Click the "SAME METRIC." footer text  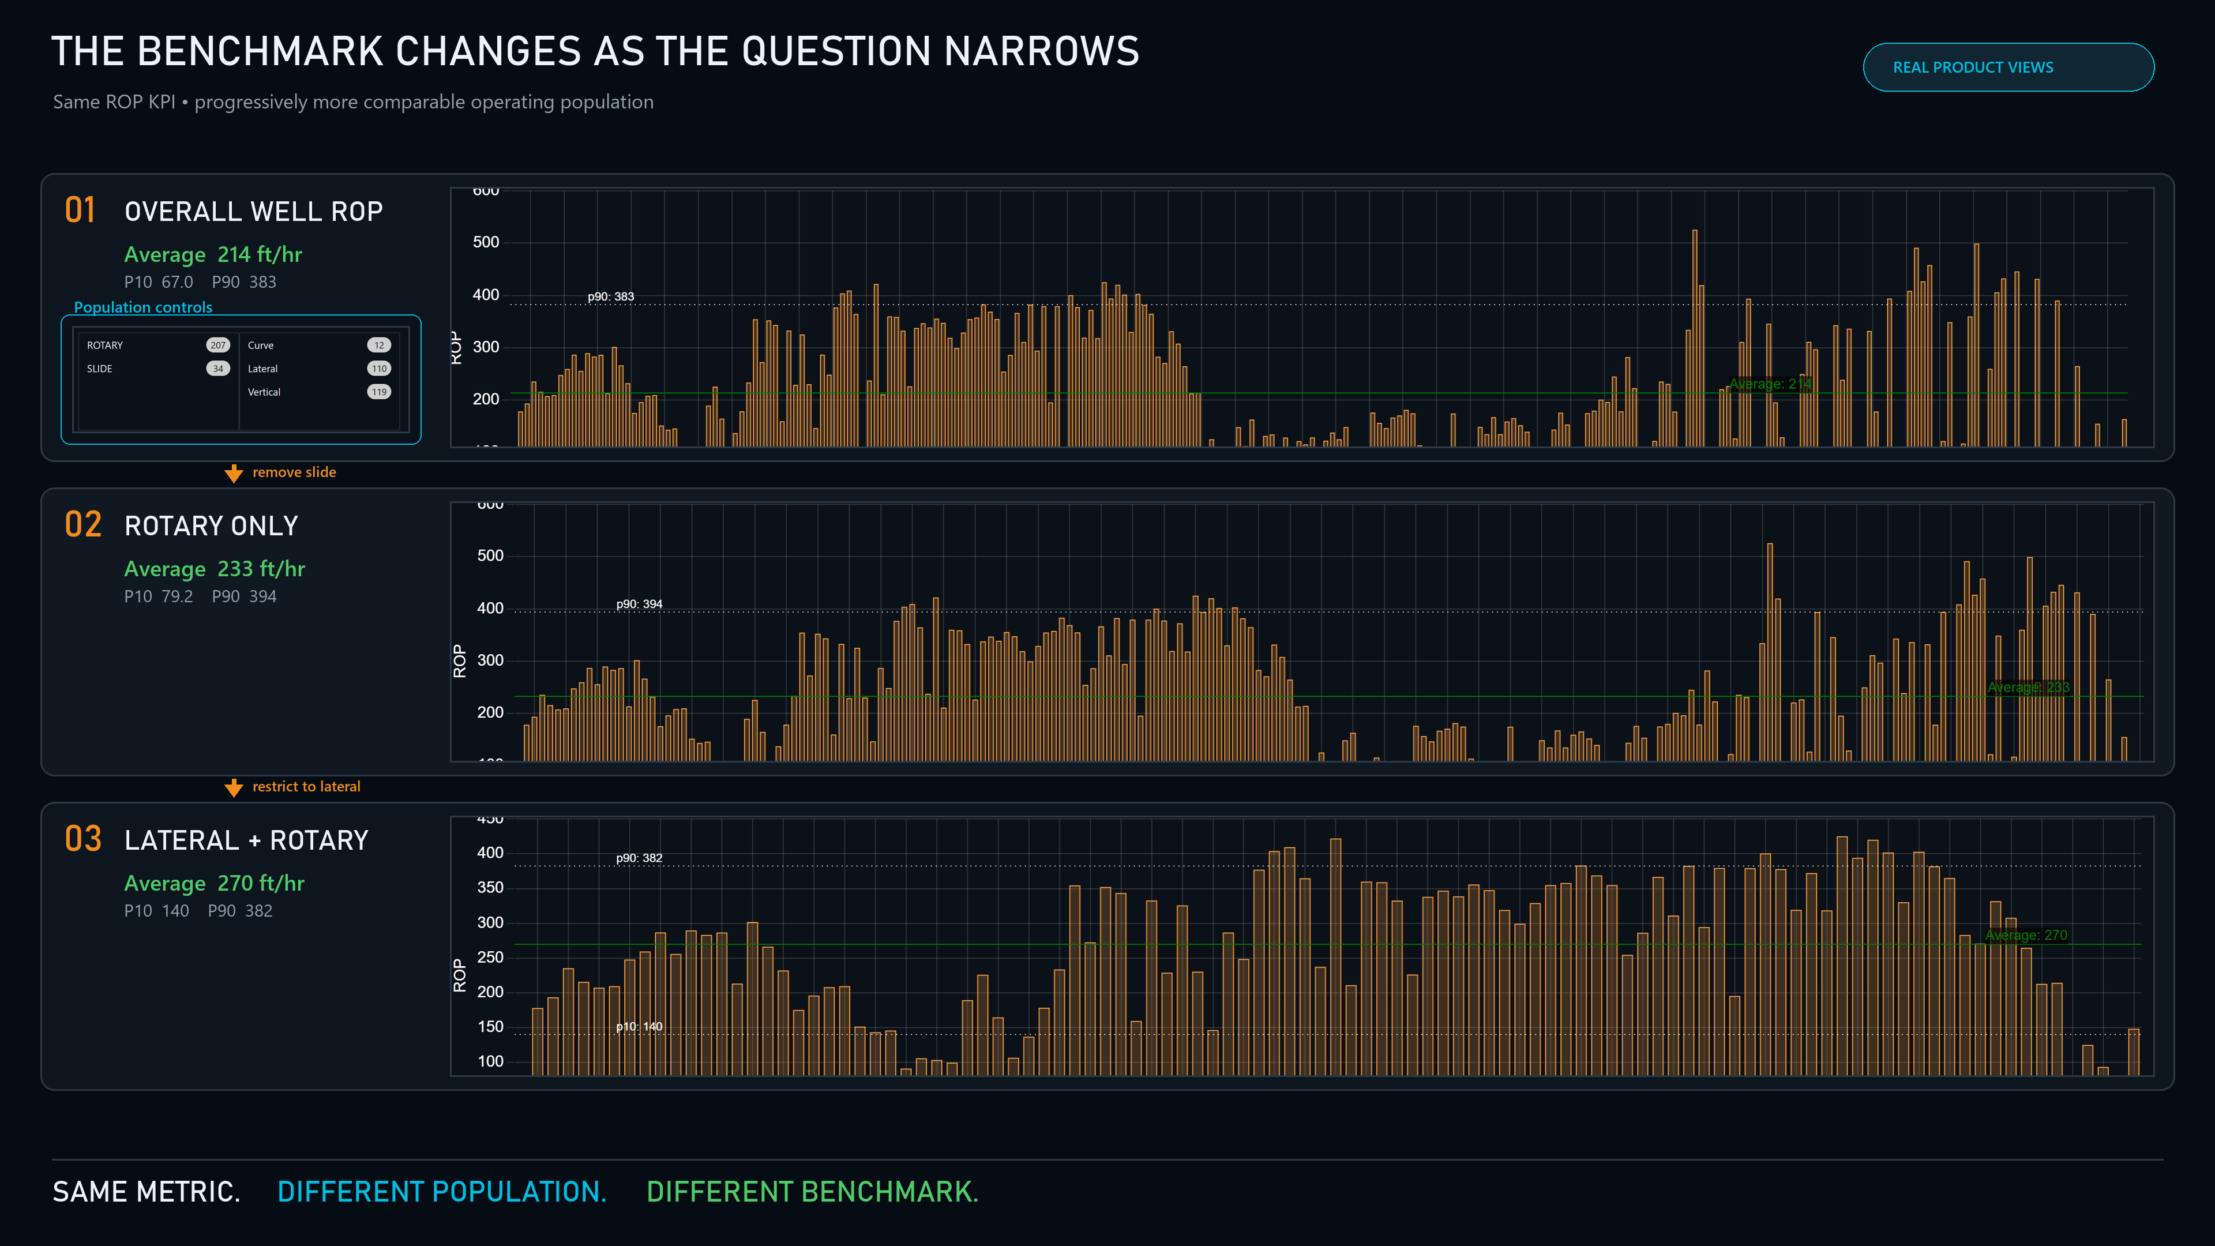(x=146, y=1192)
